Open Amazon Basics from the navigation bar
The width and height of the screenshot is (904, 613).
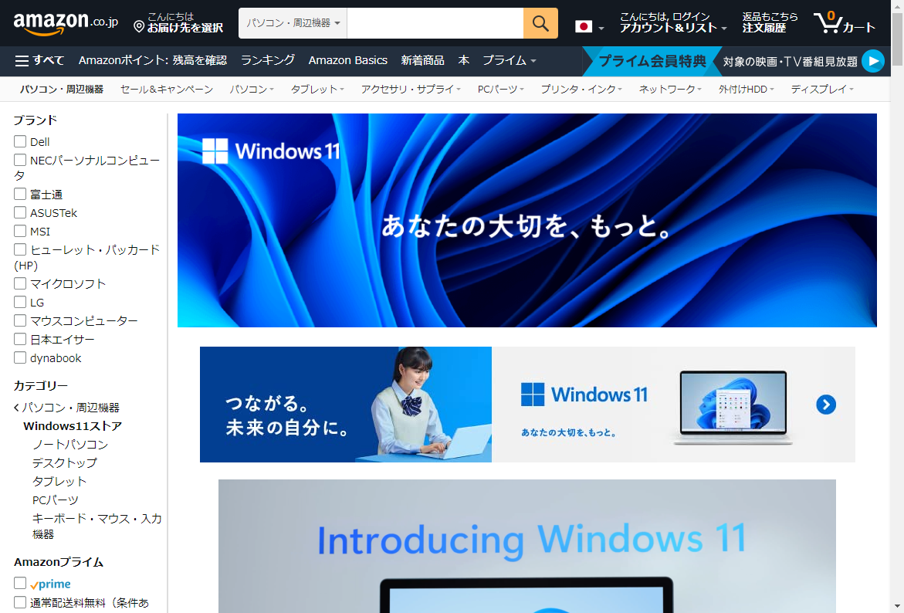(347, 59)
